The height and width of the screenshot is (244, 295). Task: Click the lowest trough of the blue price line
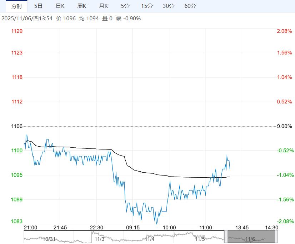pos(157,224)
